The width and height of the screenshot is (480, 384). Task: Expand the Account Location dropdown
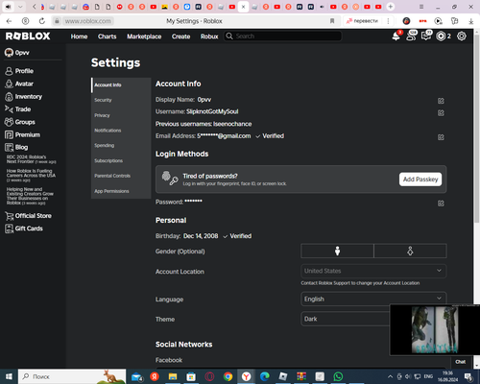click(x=373, y=271)
